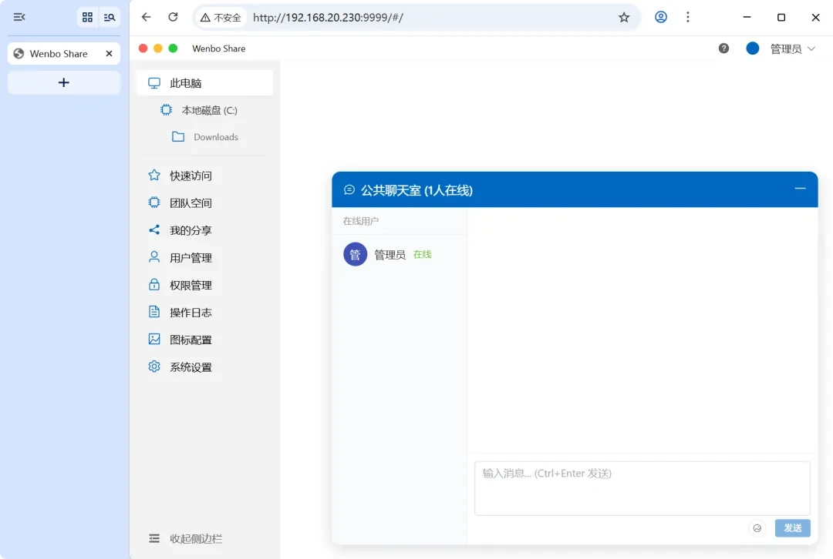Image resolution: width=833 pixels, height=559 pixels.
Task: Click the monitor icon beside 此电脑
Action: coord(154,83)
